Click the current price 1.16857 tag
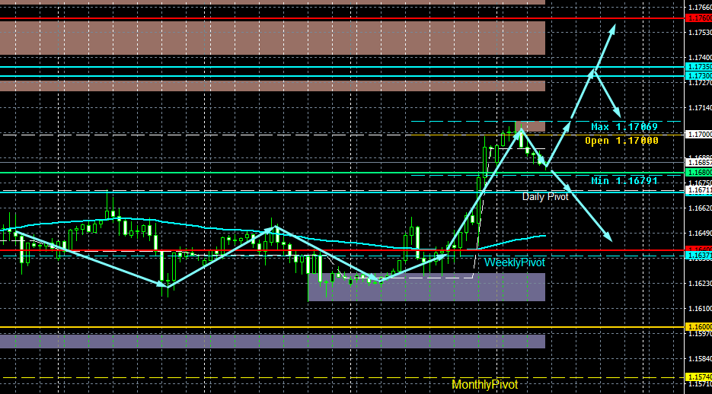The image size is (712, 394). point(698,162)
